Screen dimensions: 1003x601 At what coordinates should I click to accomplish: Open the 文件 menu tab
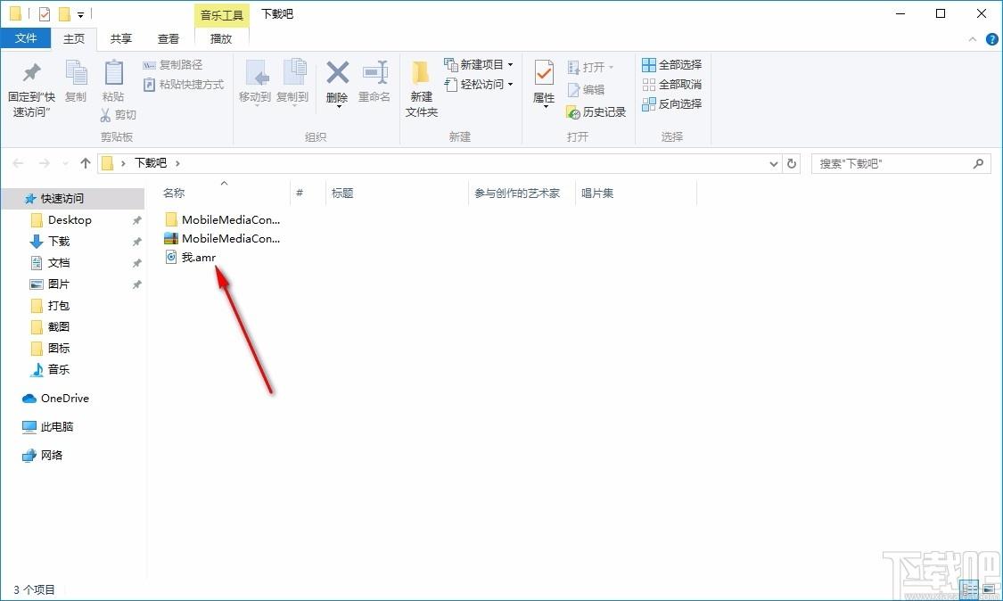coord(26,38)
